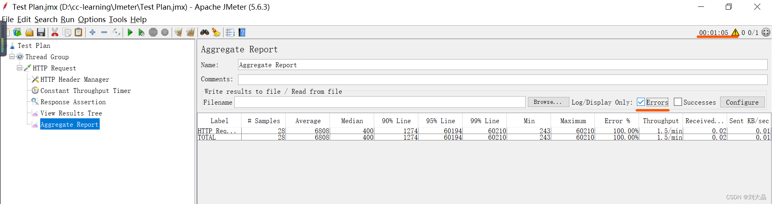This screenshot has height=204, width=772.
Task: Select the TOTAL table row
Action: [x=484, y=137]
